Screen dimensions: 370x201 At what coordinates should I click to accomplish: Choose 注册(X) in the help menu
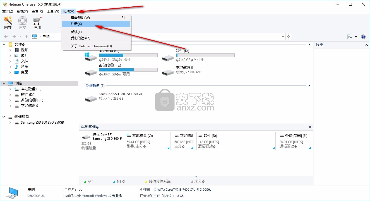(x=96, y=24)
